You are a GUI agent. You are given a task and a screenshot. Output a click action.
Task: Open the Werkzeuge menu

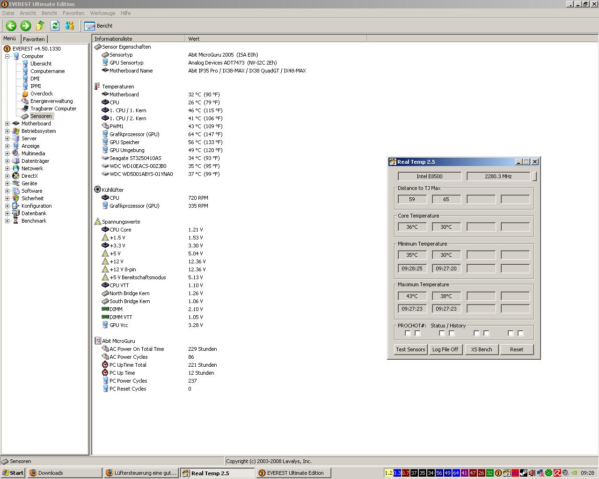coord(102,13)
